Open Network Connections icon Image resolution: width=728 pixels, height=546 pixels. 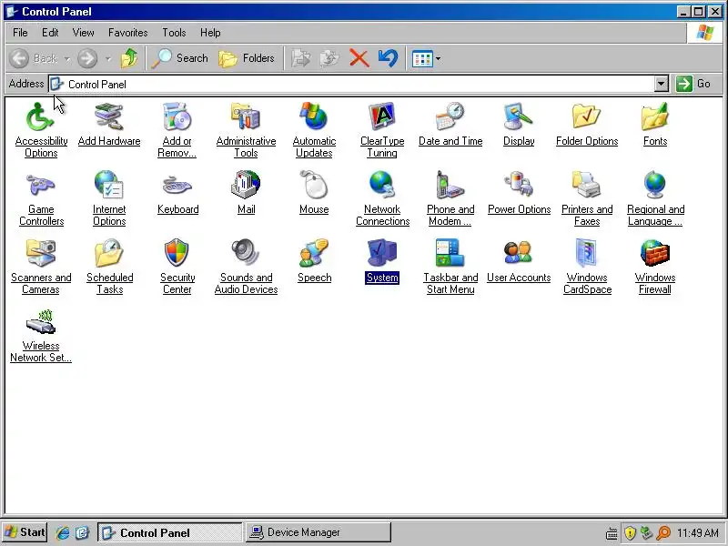[x=382, y=185]
